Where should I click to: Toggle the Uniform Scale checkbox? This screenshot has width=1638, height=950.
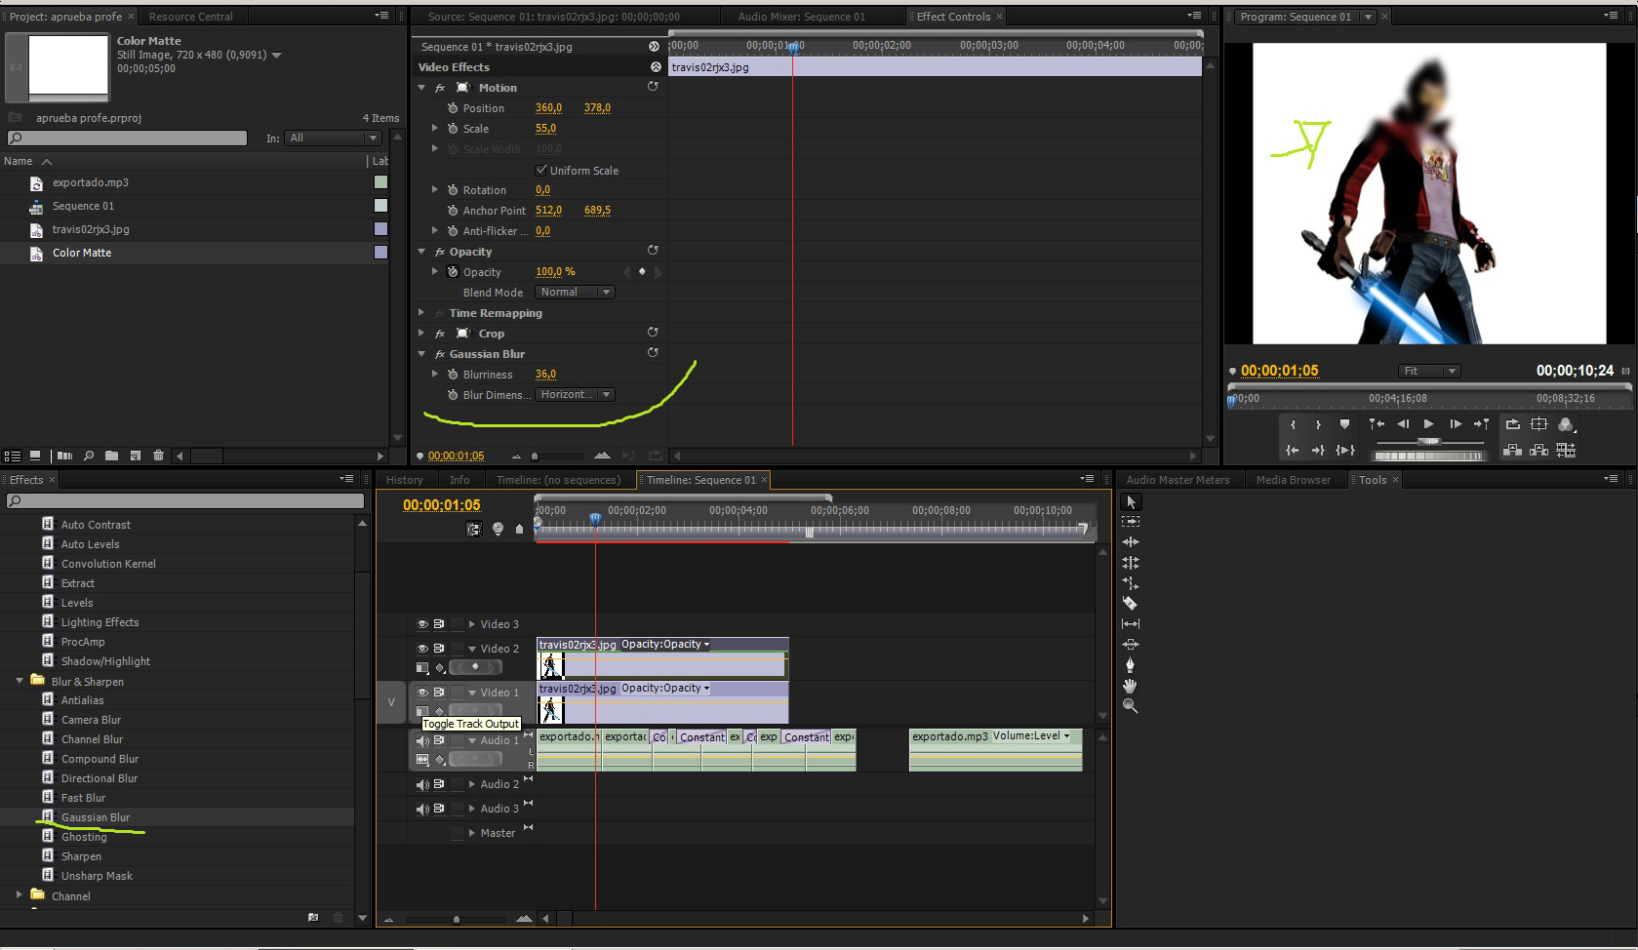click(541, 170)
